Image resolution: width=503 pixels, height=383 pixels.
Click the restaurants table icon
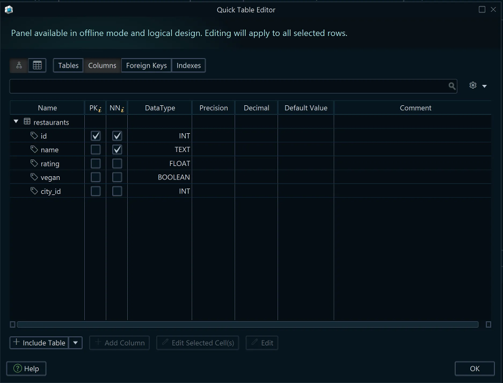pos(27,122)
